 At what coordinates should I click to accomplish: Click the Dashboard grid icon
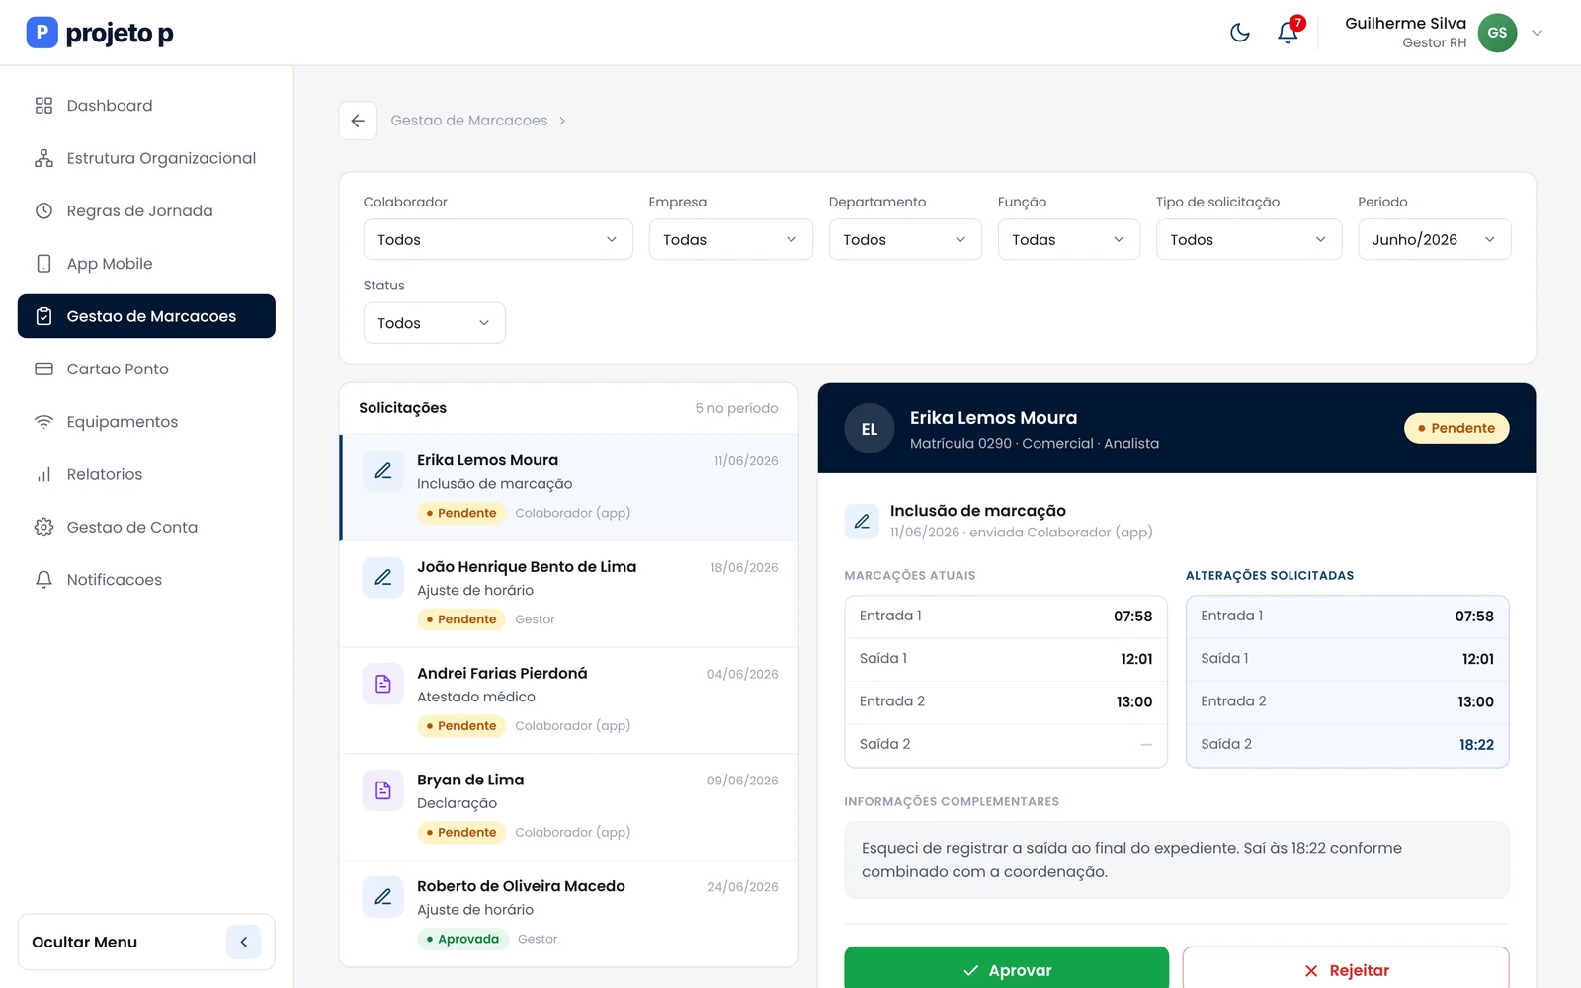pos(43,106)
